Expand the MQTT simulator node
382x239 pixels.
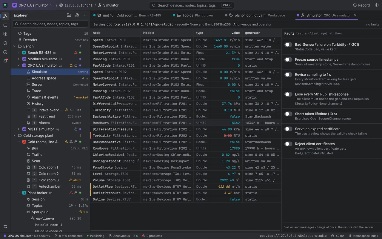(x=19, y=129)
